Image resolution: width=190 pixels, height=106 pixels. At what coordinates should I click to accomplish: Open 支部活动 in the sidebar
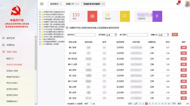[10, 45]
